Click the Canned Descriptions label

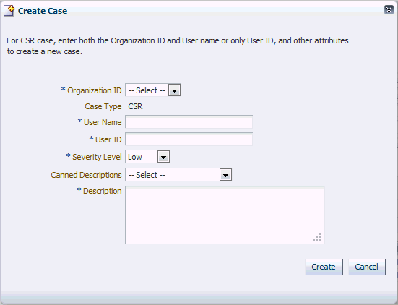point(86,175)
